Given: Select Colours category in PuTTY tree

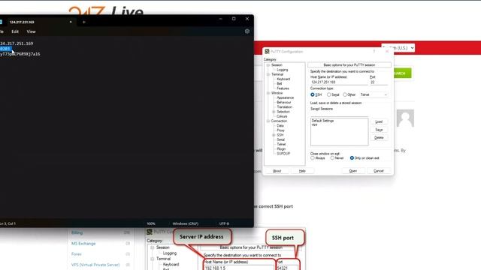Looking at the screenshot, I should [282, 116].
